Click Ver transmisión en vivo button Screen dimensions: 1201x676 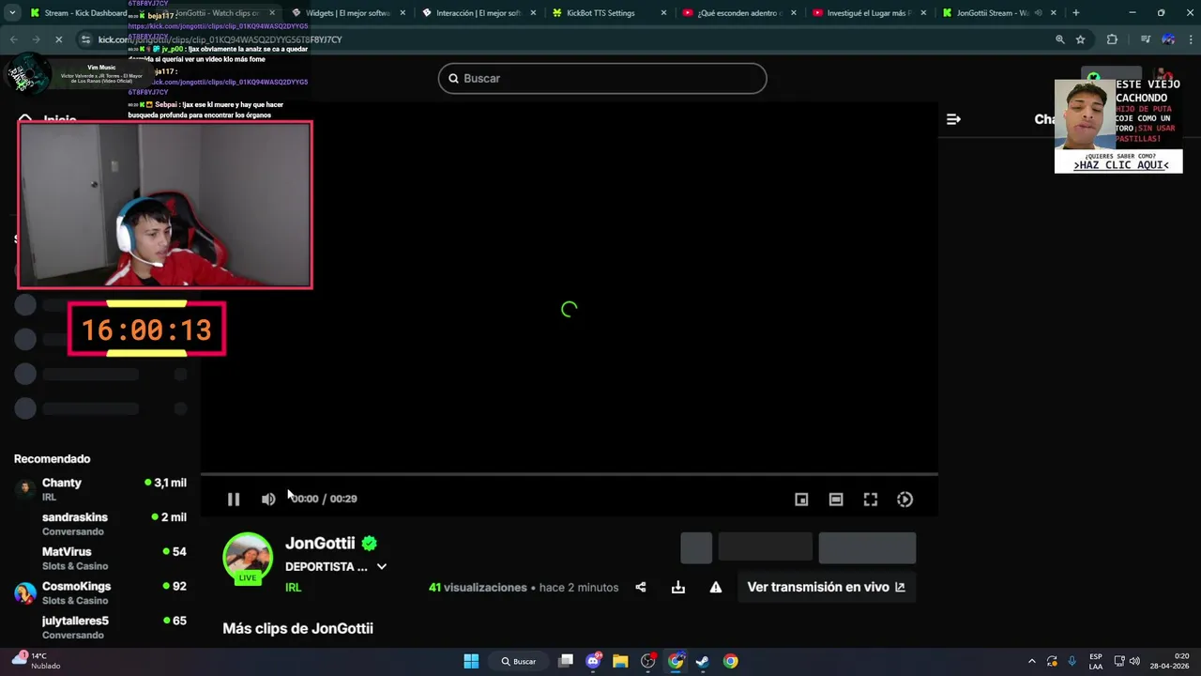click(x=827, y=587)
